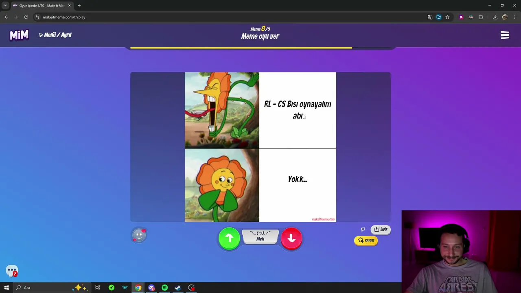Open a new browser tab
Screen dimensions: 521x293
[79, 5]
